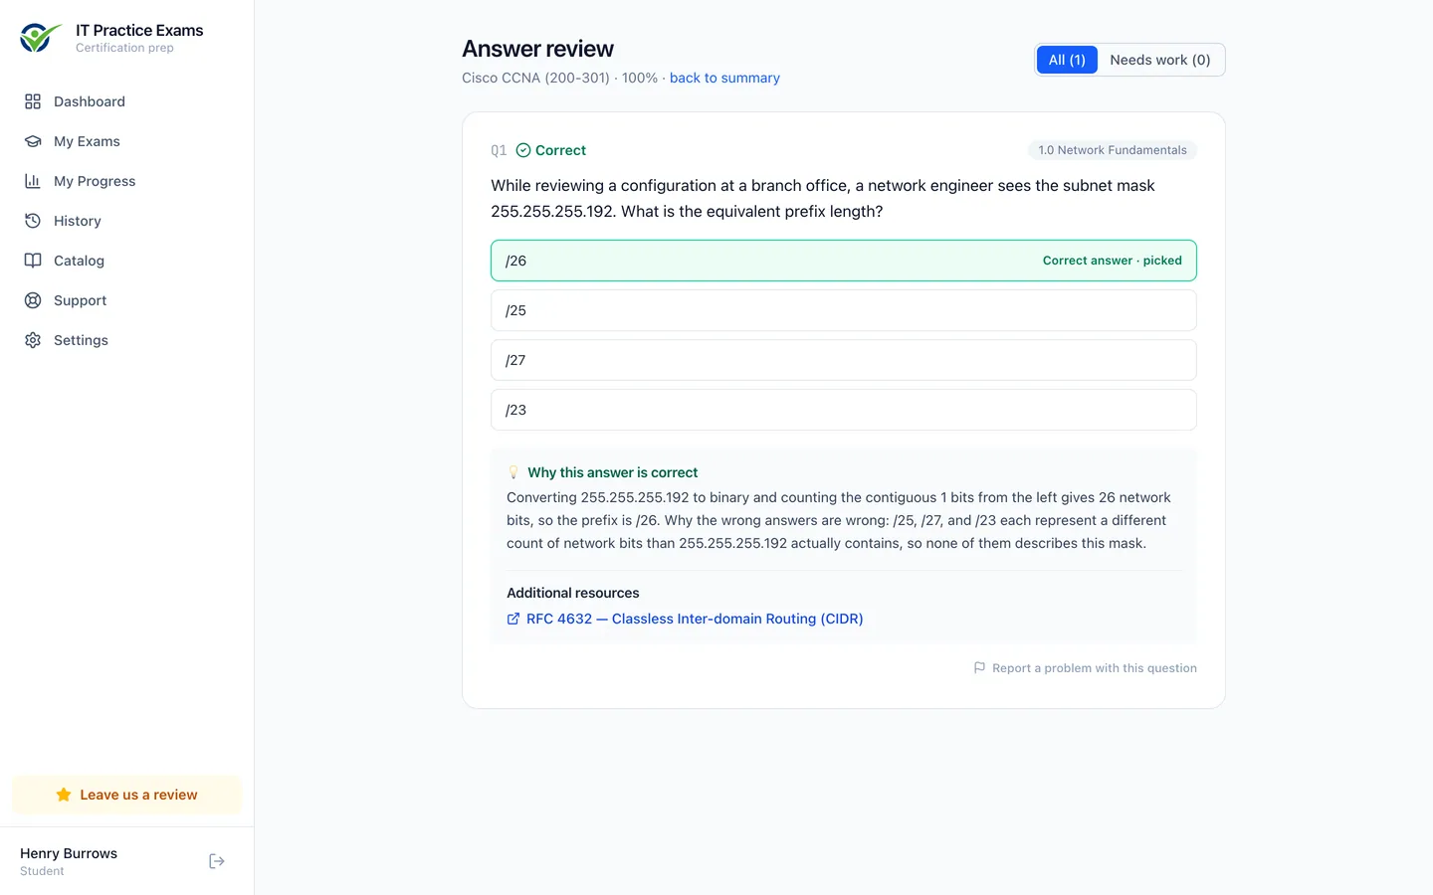Open the My Progress page

coord(127,181)
